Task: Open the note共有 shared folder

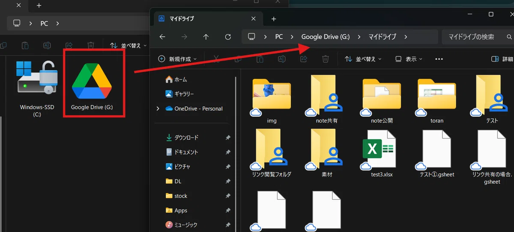Action: pyautogui.click(x=326, y=99)
